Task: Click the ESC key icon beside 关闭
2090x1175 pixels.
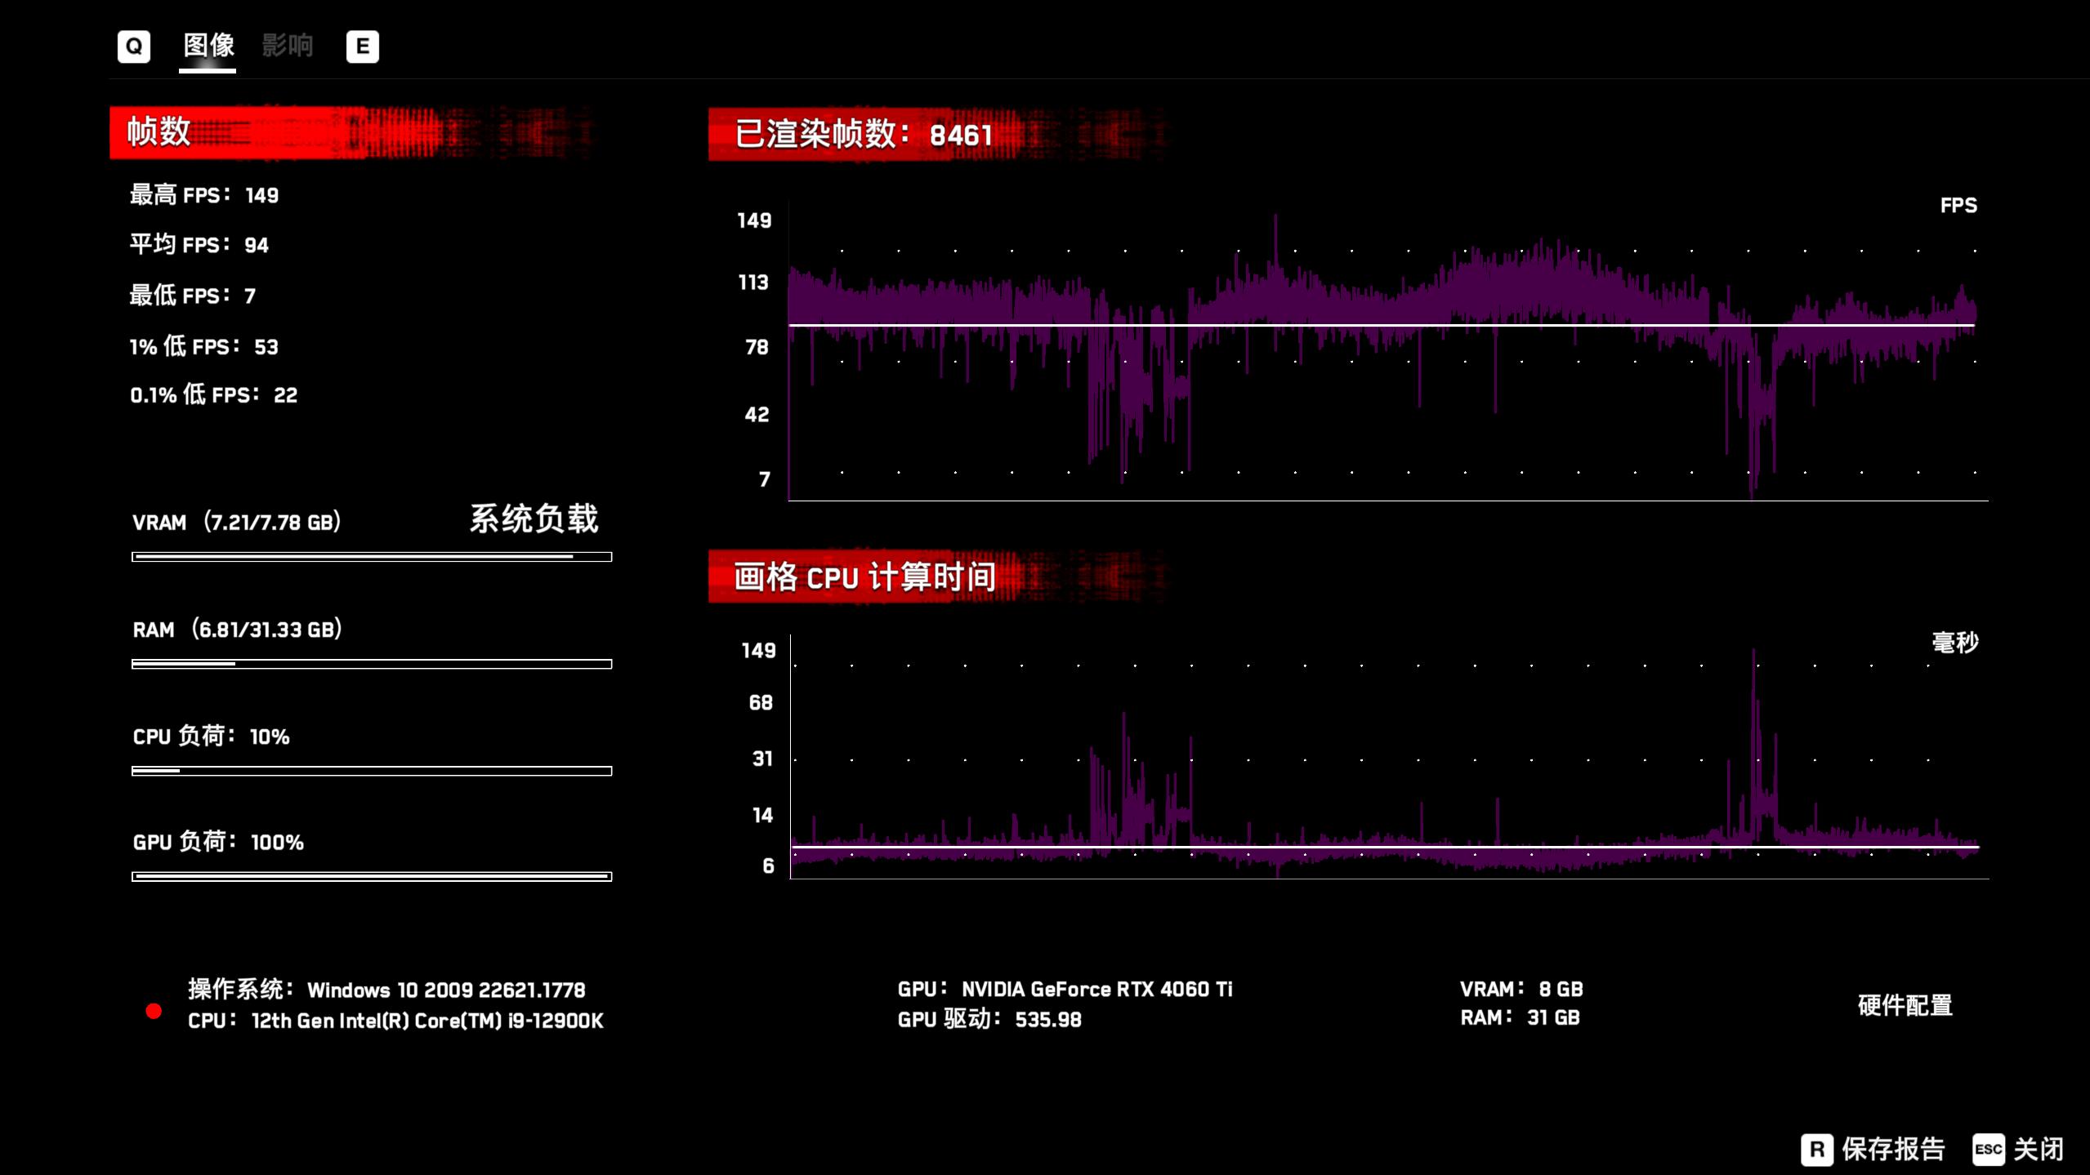Action: coord(1988,1150)
